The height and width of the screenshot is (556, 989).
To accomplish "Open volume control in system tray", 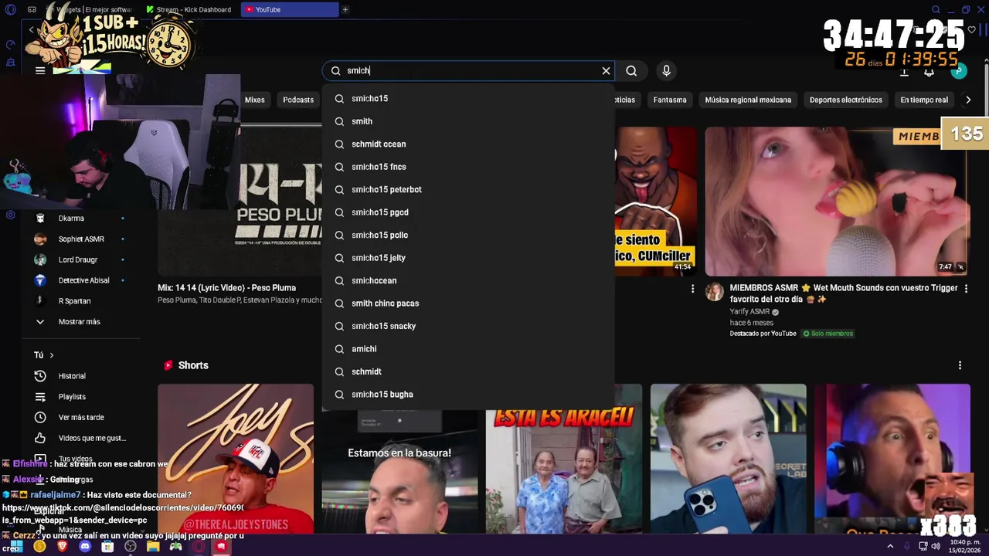I will coord(936,547).
